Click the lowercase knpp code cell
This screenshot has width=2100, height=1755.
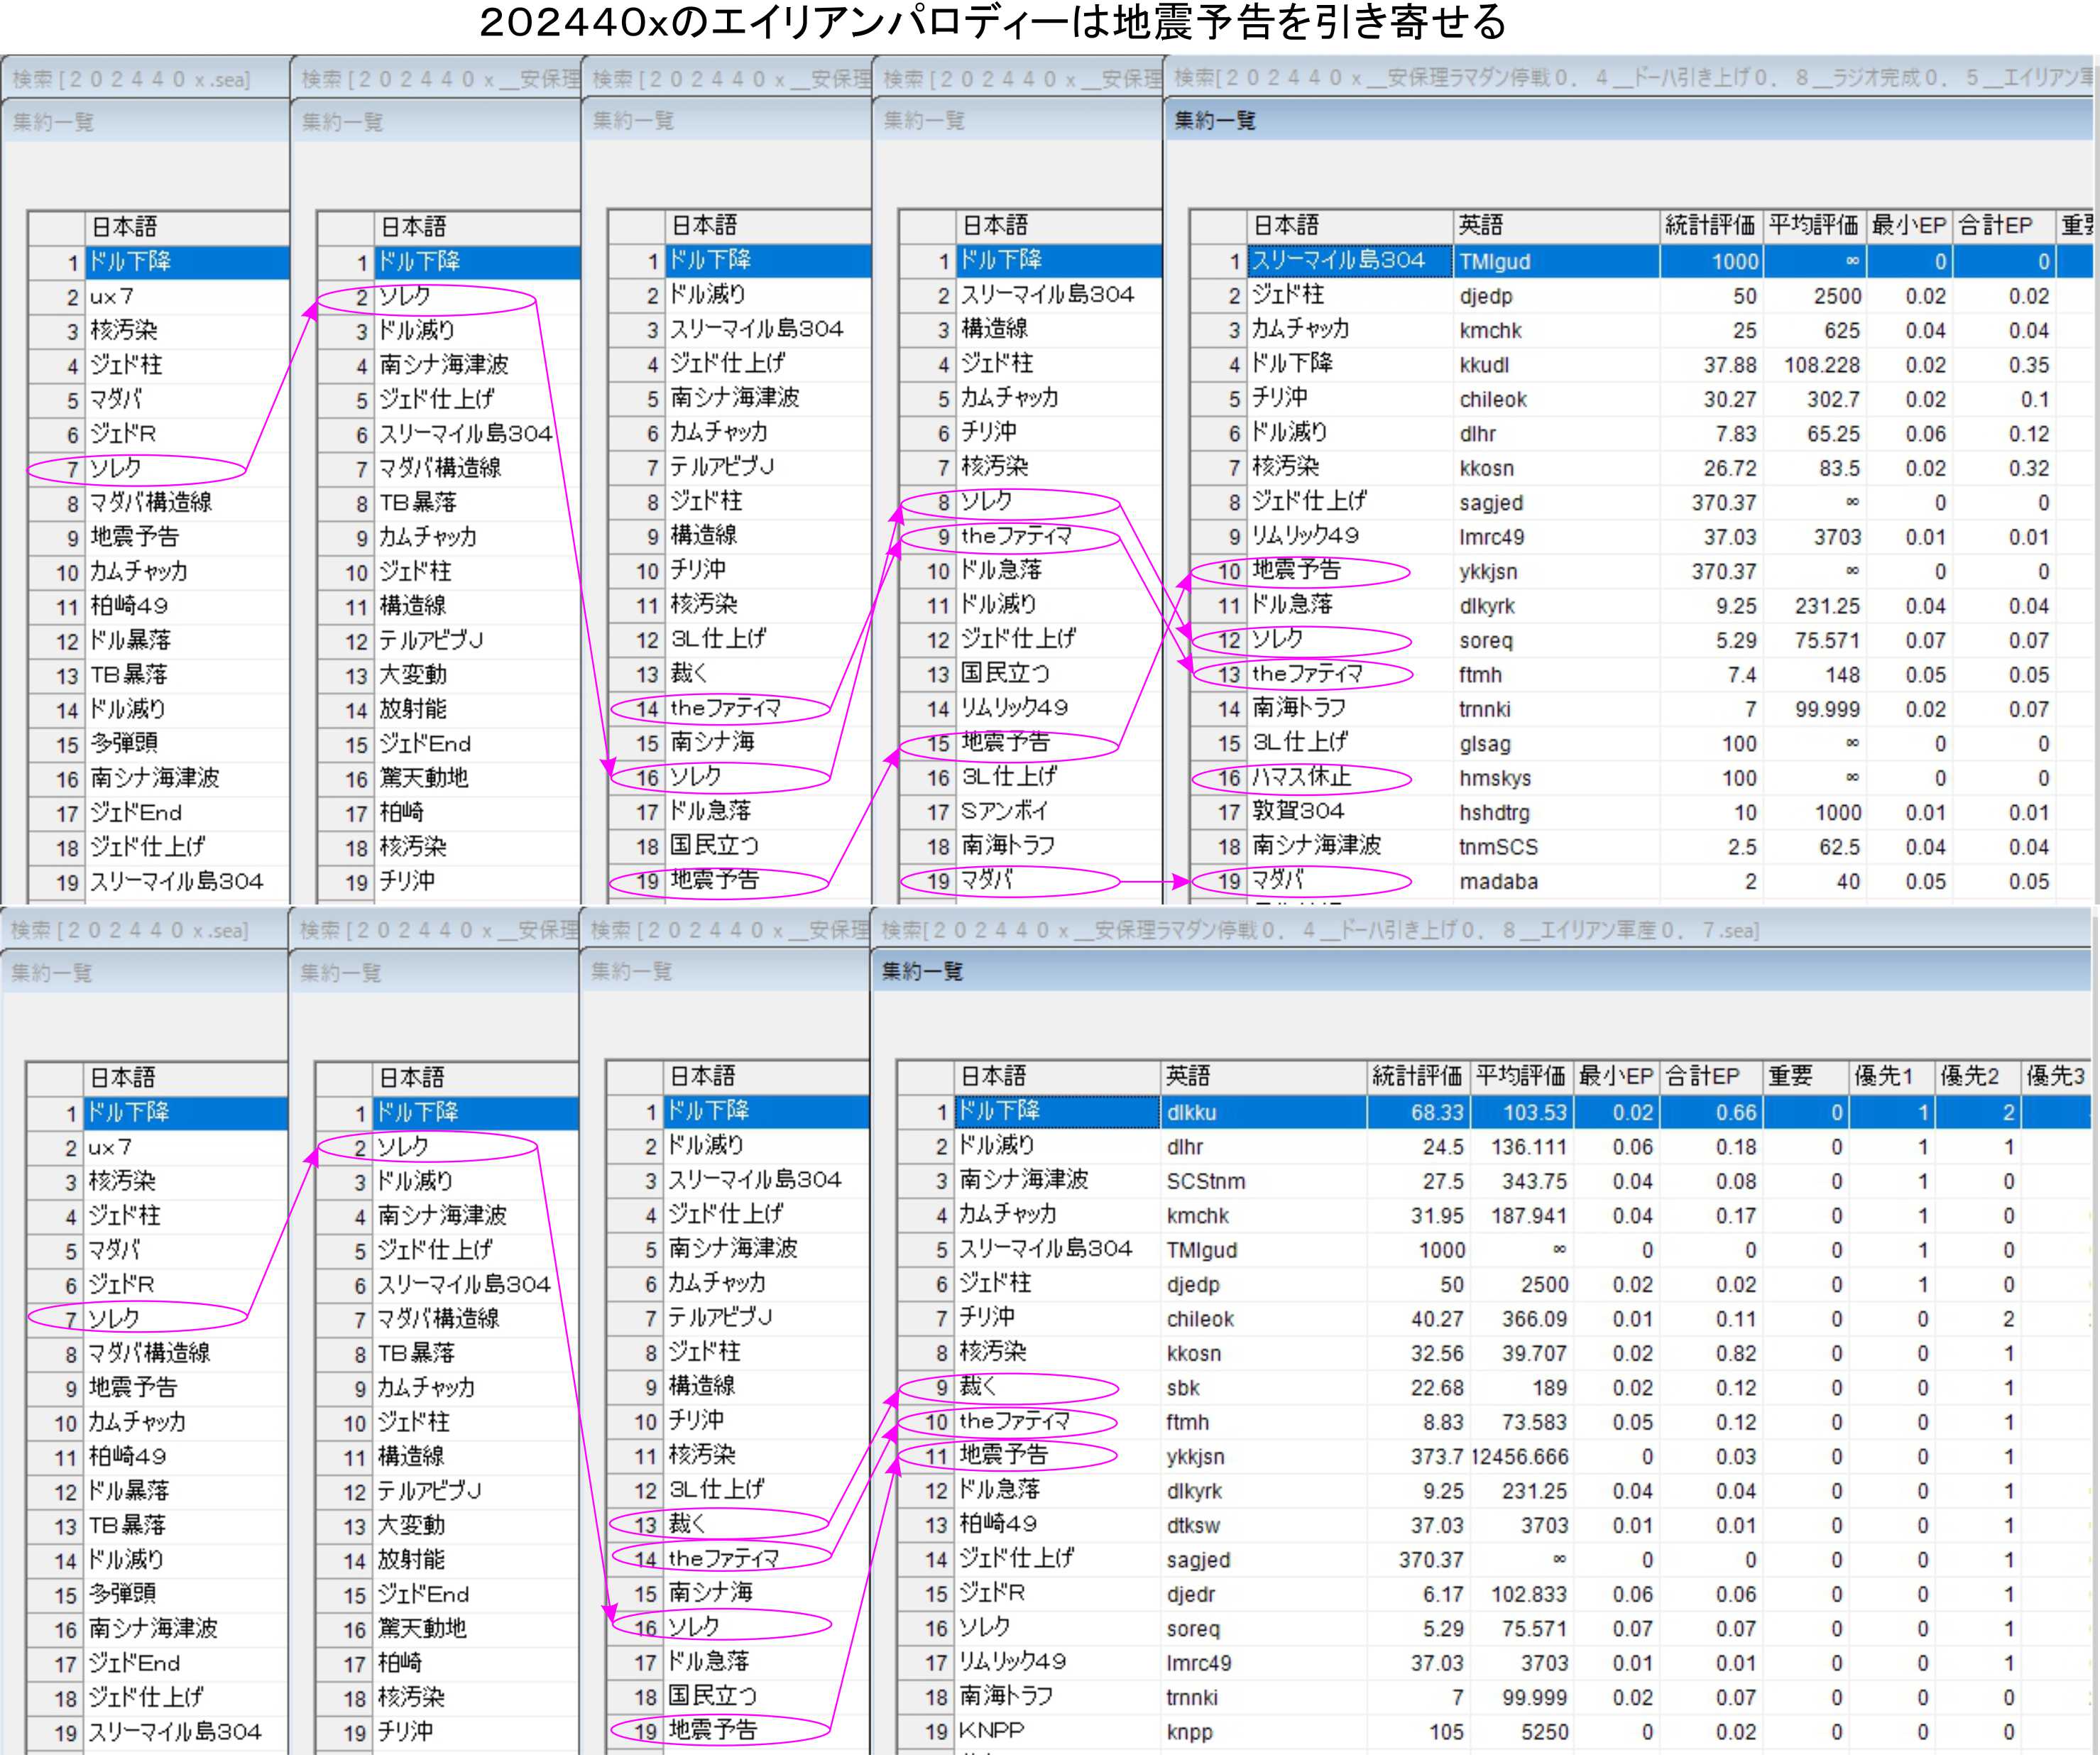click(1264, 1732)
